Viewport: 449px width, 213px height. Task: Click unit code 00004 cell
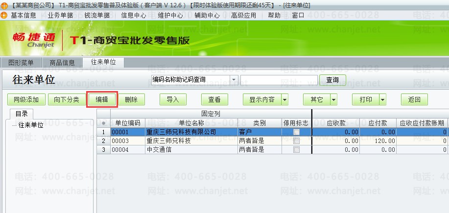click(x=128, y=149)
